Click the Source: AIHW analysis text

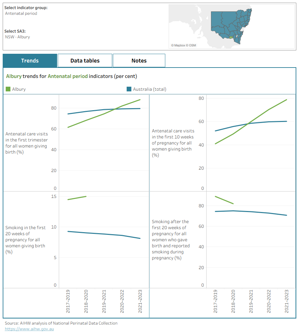(x=61, y=323)
